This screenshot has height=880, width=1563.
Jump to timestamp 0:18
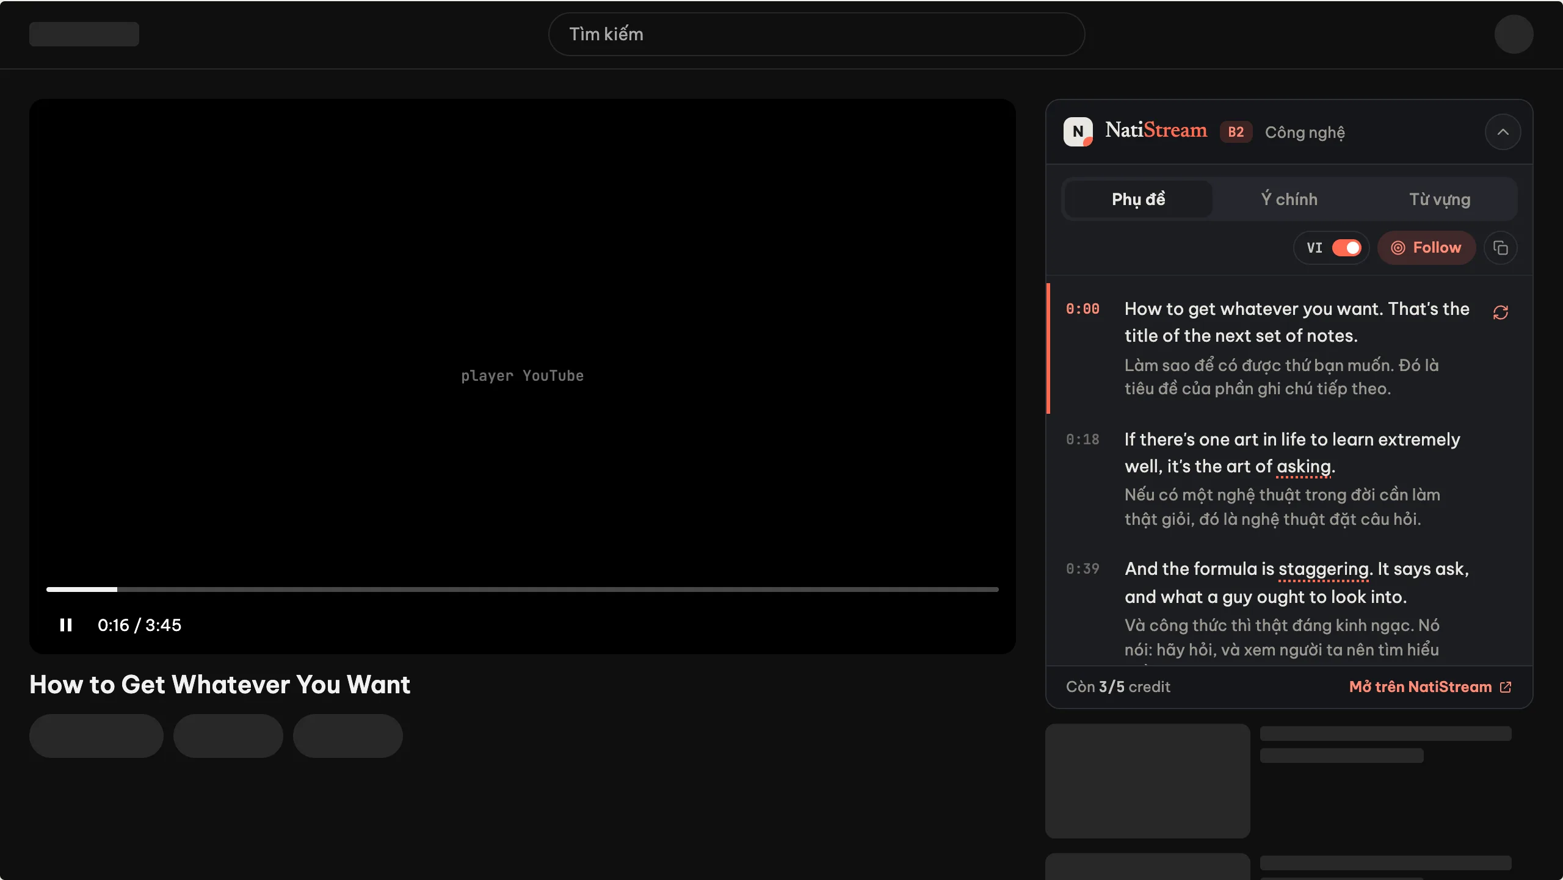pyautogui.click(x=1082, y=439)
